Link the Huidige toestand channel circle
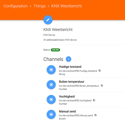Image resolution: width=125 pixels, height=127 pixels. pyautogui.click(x=51, y=70)
